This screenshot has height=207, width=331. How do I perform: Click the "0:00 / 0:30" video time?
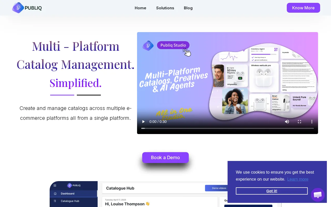point(158,122)
